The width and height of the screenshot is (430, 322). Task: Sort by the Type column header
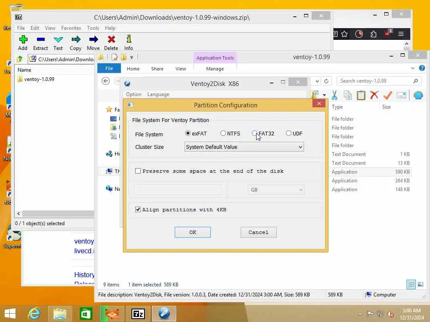coord(337,107)
